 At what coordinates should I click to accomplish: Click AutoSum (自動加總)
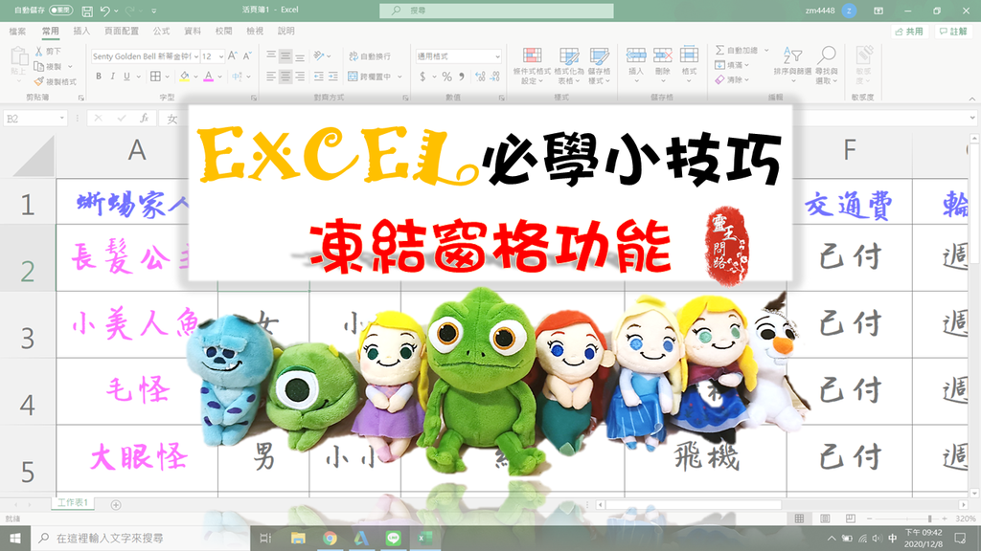pyautogui.click(x=737, y=50)
